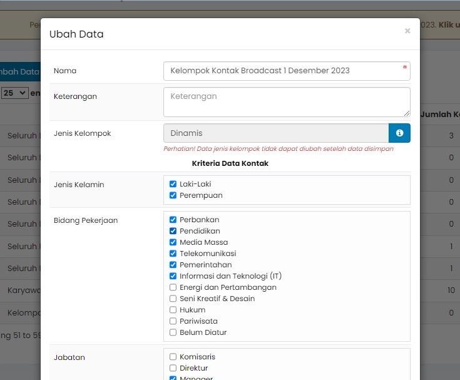Open the 25 entries per page dropdown
Viewport: 460px width, 380px height.
(15, 93)
